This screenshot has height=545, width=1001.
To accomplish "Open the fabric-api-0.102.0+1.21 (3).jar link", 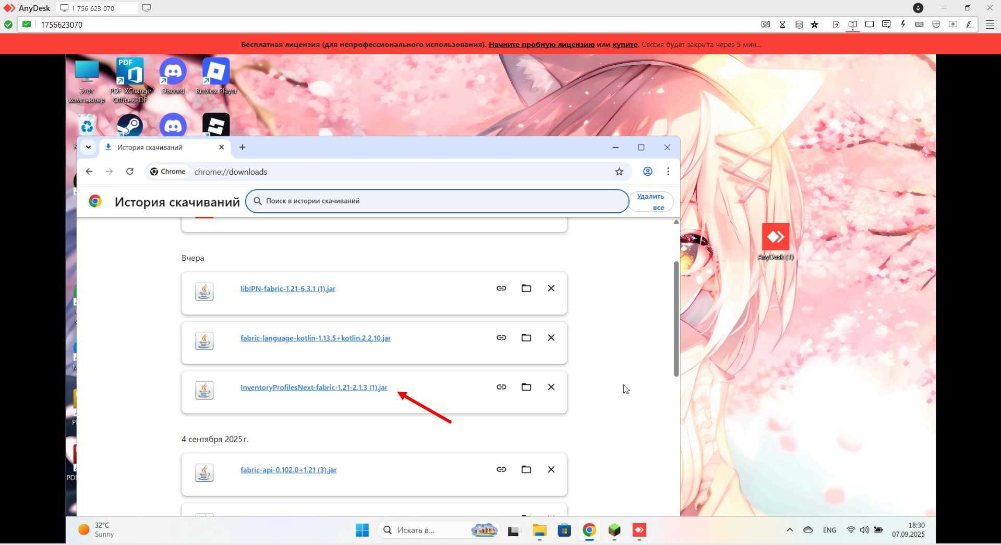I will point(288,470).
